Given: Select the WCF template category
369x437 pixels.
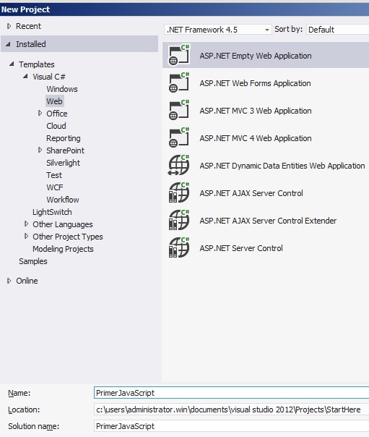Looking at the screenshot, I should tap(55, 187).
